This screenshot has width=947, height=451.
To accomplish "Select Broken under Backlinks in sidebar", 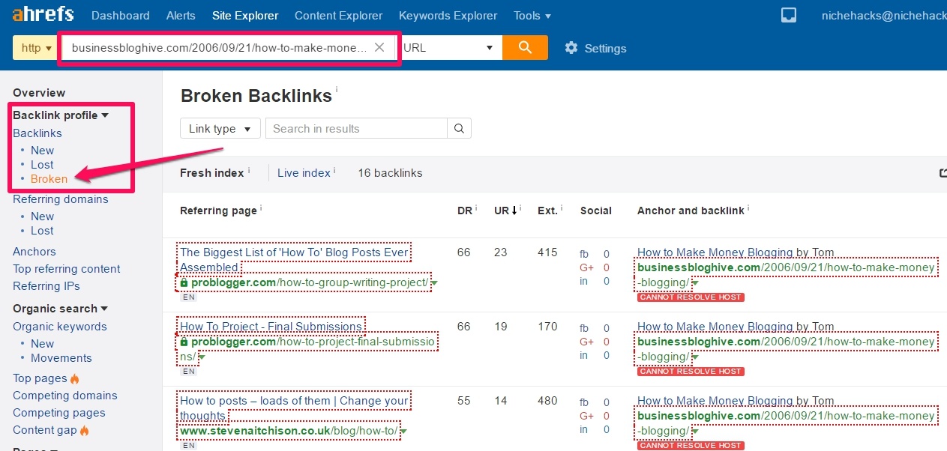I will pos(49,179).
